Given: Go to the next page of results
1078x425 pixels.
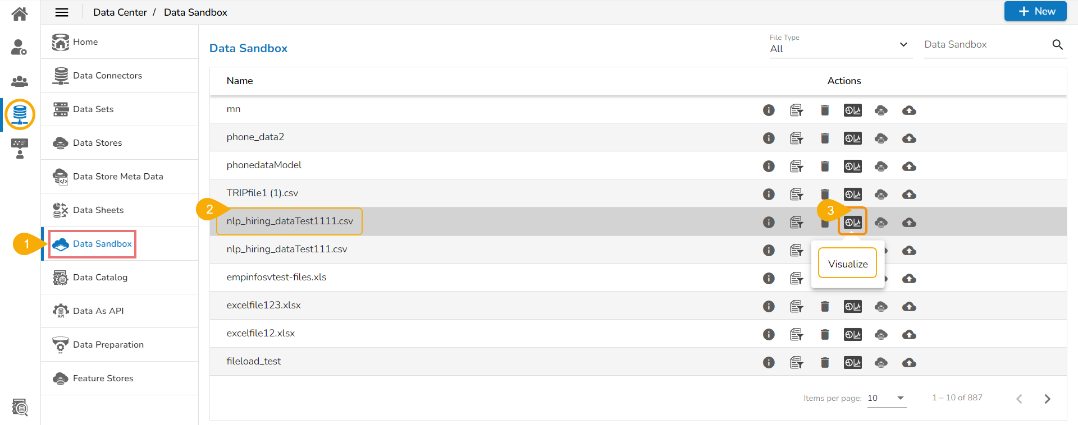Looking at the screenshot, I should pos(1047,399).
